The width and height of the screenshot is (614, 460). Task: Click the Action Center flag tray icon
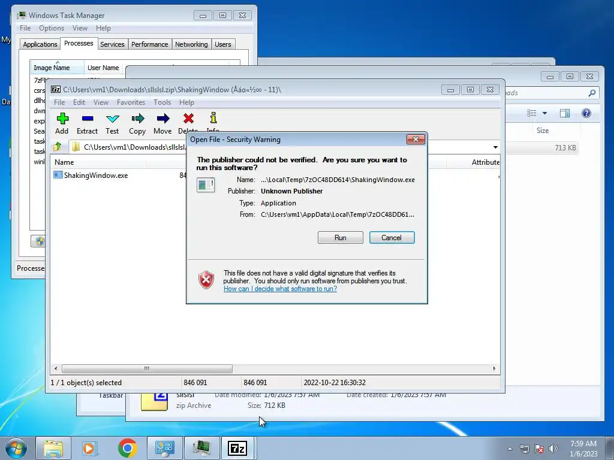click(539, 449)
